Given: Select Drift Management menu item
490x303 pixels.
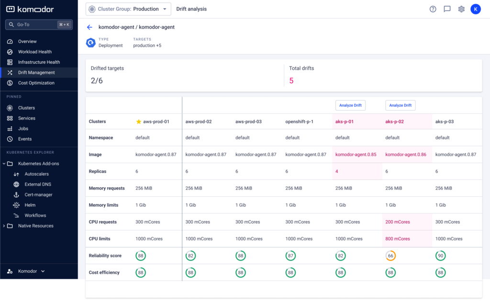Looking at the screenshot, I should [x=39, y=72].
